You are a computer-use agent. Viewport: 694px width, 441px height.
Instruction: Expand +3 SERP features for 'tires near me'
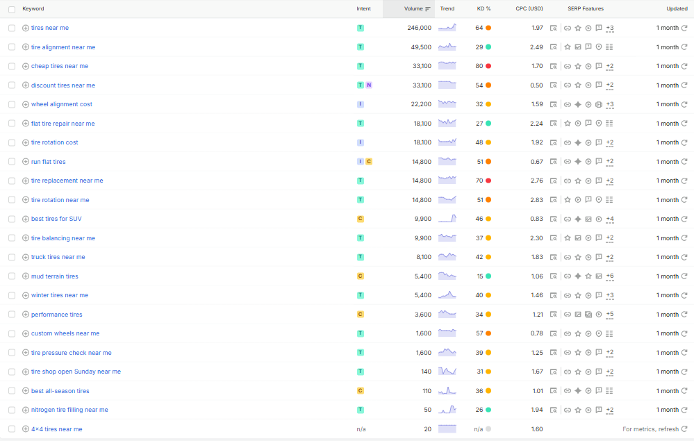tap(609, 28)
